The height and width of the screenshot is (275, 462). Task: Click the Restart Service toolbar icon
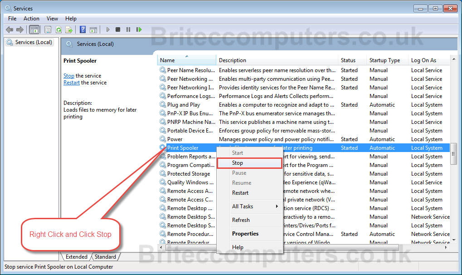[x=139, y=29]
